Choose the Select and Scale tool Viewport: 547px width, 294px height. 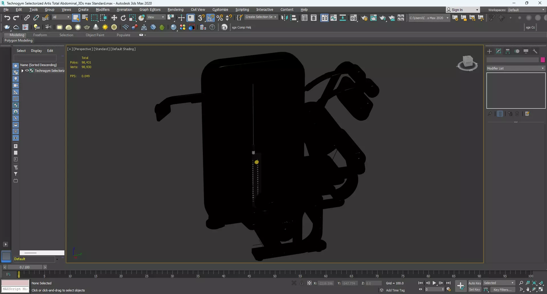pyautogui.click(x=132, y=18)
